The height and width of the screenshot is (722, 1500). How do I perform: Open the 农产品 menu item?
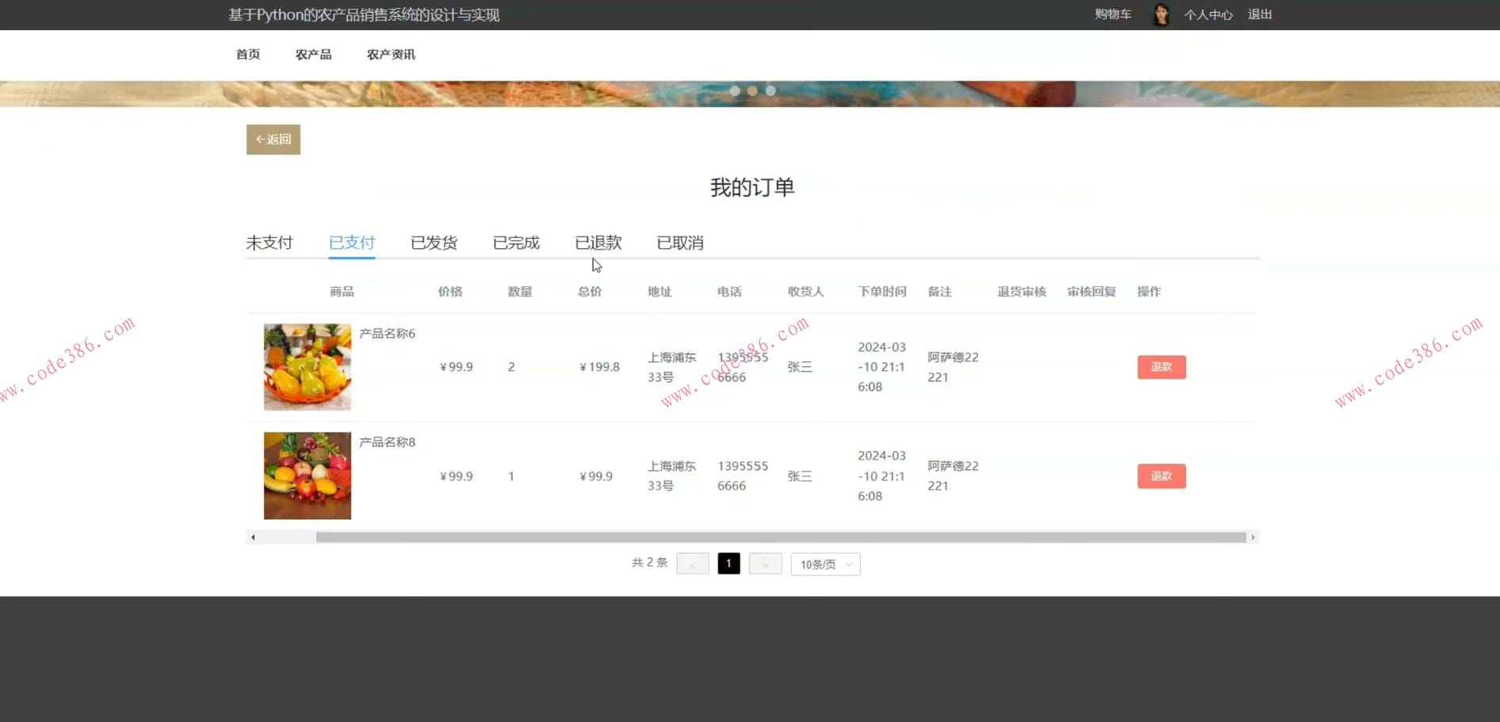point(313,54)
